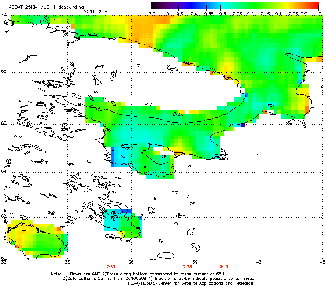Viewport: 326px width, 286px height.
Task: Click the title 'ASCAT 25KM MLE-1 descending'
Action: click(46, 7)
